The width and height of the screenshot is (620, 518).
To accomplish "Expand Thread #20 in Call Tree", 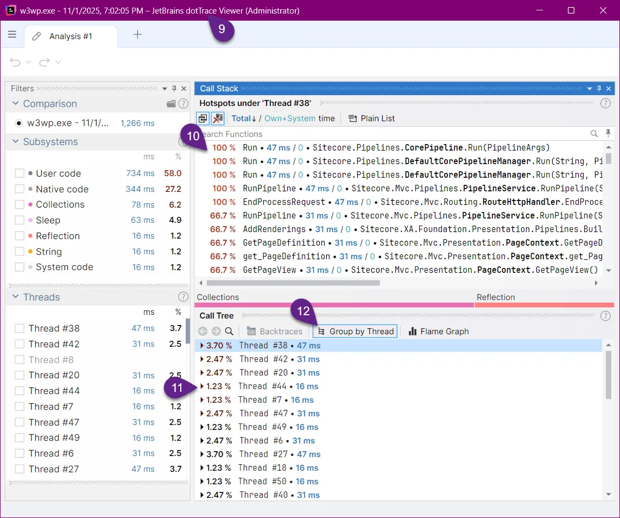I will point(202,373).
